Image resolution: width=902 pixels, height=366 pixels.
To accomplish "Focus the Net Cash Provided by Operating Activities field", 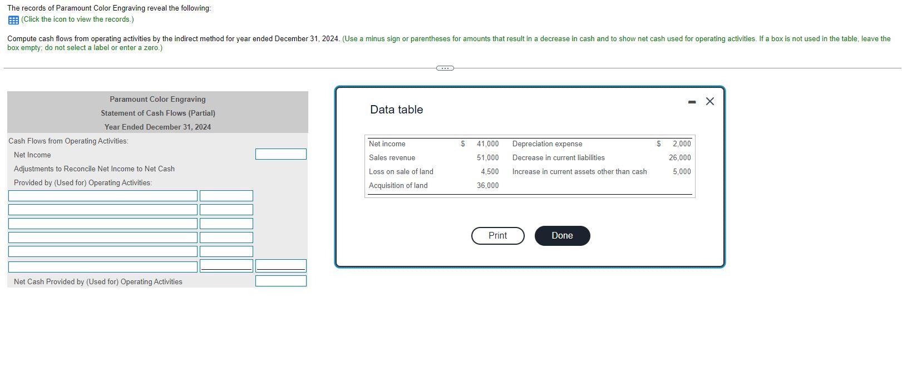I will (x=281, y=281).
